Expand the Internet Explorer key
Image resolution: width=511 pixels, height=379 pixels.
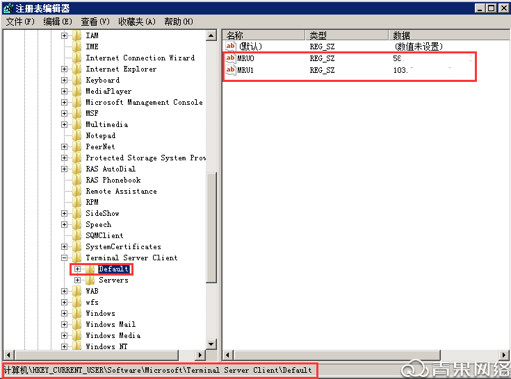[64, 69]
